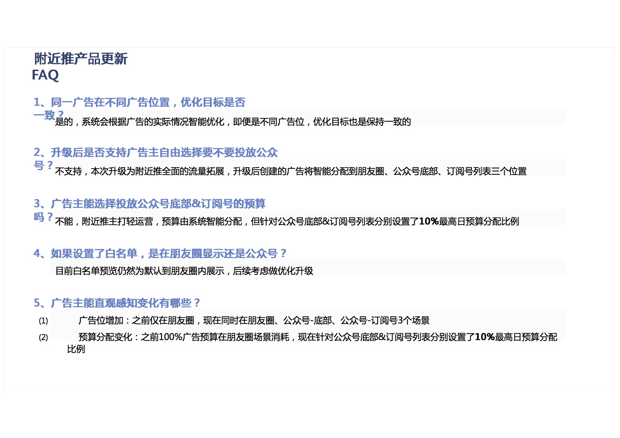Viewport: 620px width, 438px height.
Task: Click bold 10% in question 3 answer
Action: point(428,222)
